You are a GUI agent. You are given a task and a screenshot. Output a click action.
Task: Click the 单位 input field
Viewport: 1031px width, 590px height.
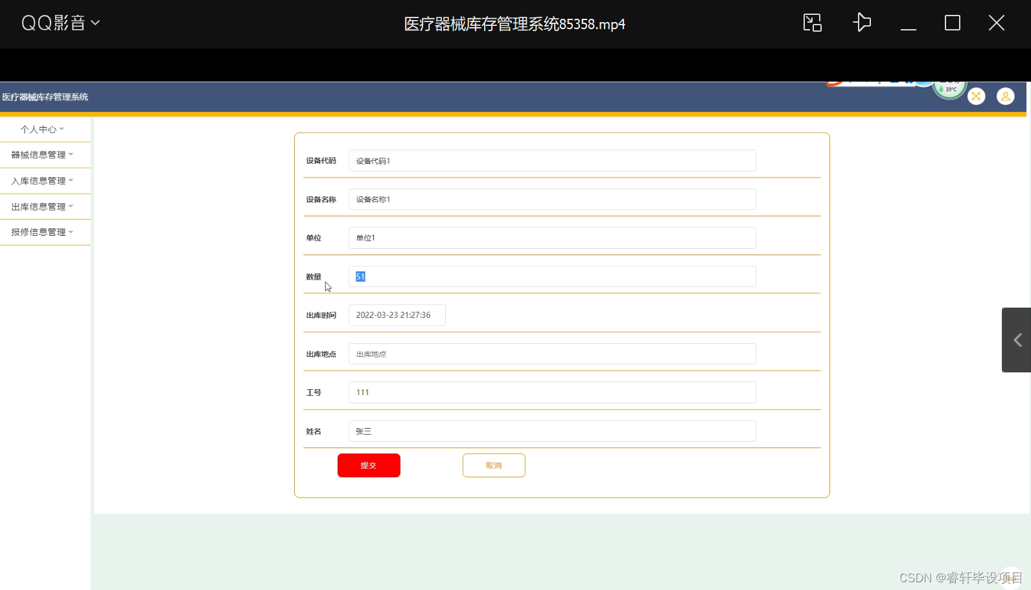552,238
